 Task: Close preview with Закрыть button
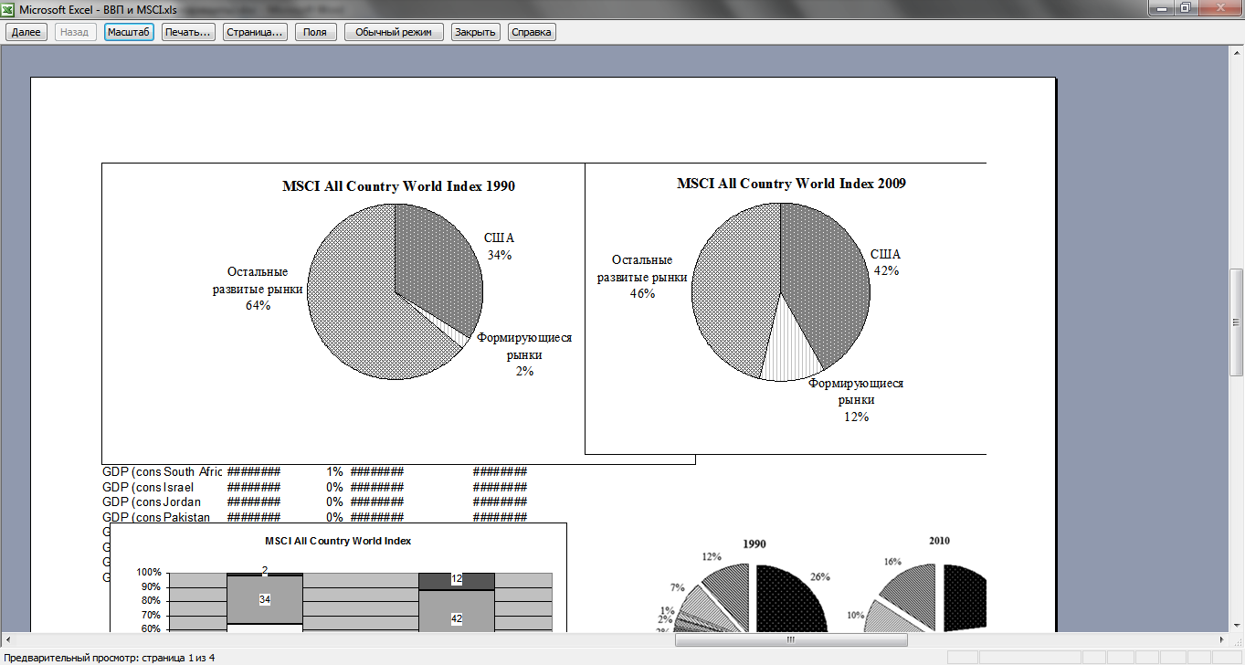tap(475, 32)
